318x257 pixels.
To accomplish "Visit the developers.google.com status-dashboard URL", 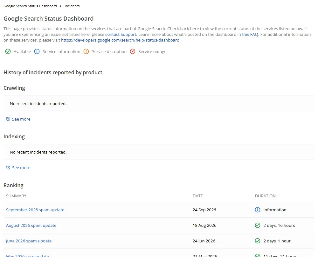I will click(120, 40).
